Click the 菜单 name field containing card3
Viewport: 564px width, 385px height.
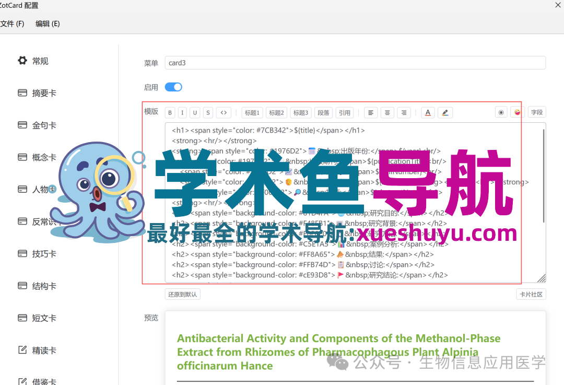point(355,63)
